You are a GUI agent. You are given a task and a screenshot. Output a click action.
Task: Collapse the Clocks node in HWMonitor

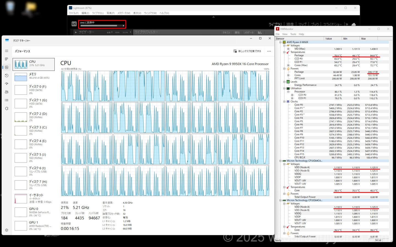click(284, 102)
